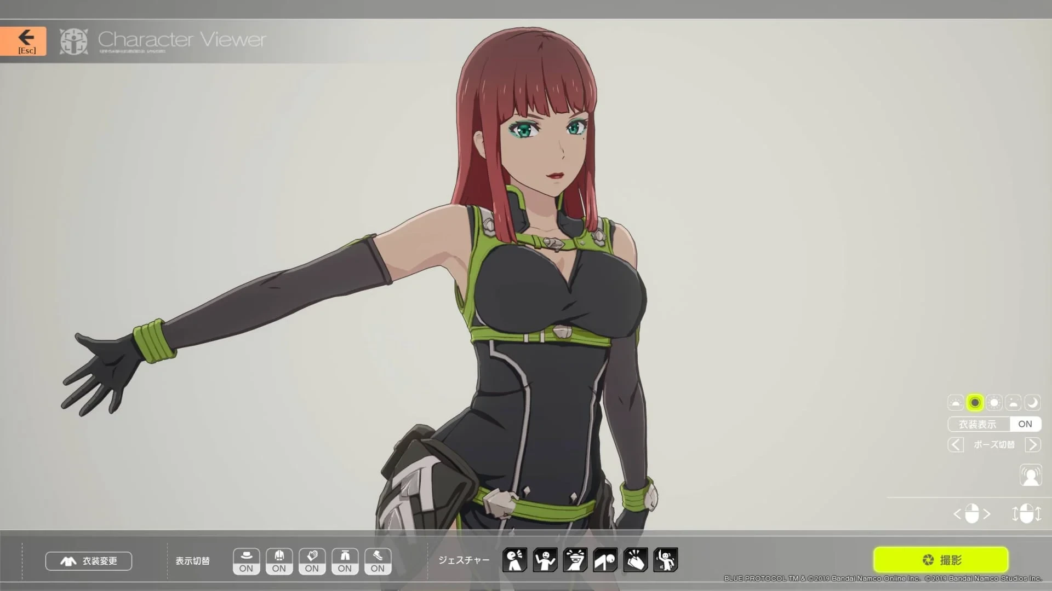Play the clapping hands gesture
This screenshot has width=1052, height=591.
pyautogui.click(x=636, y=560)
